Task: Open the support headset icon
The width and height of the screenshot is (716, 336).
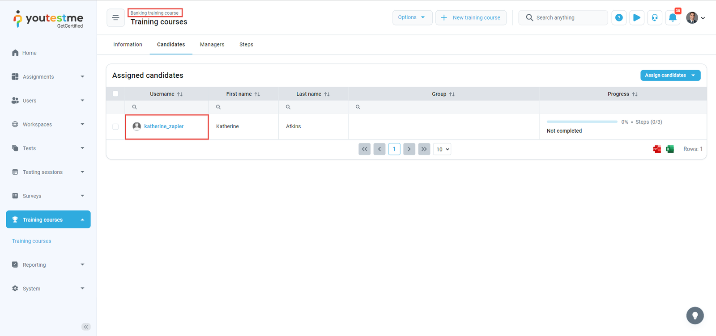Action: [655, 18]
